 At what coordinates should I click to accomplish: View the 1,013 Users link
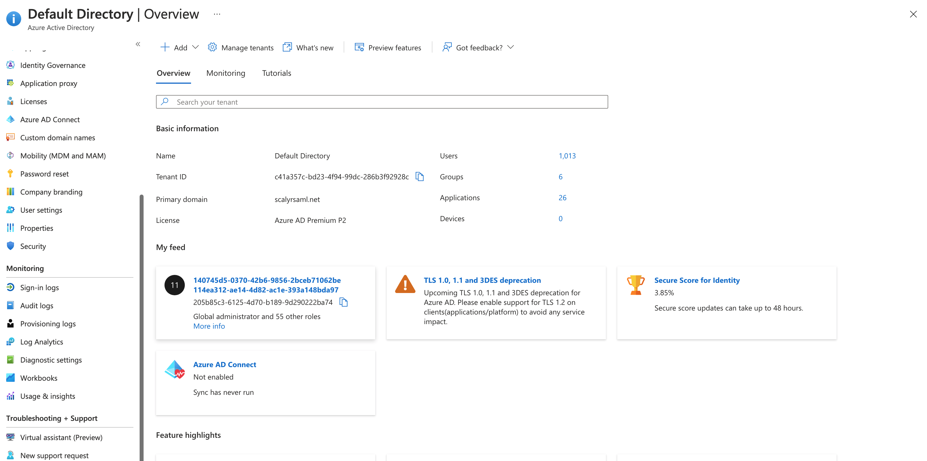(x=567, y=156)
